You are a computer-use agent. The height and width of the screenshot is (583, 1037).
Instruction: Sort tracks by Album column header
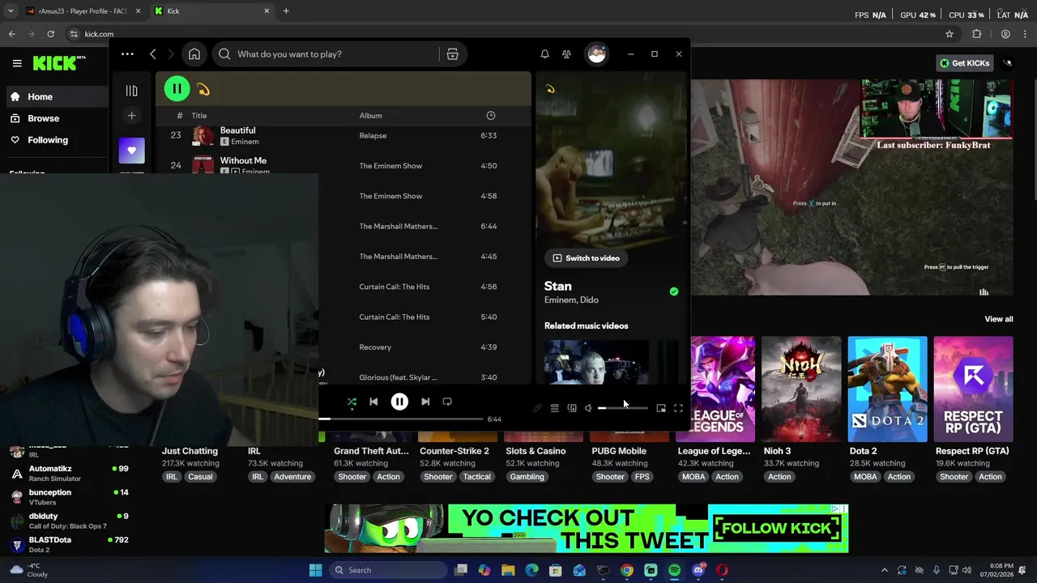pos(370,116)
